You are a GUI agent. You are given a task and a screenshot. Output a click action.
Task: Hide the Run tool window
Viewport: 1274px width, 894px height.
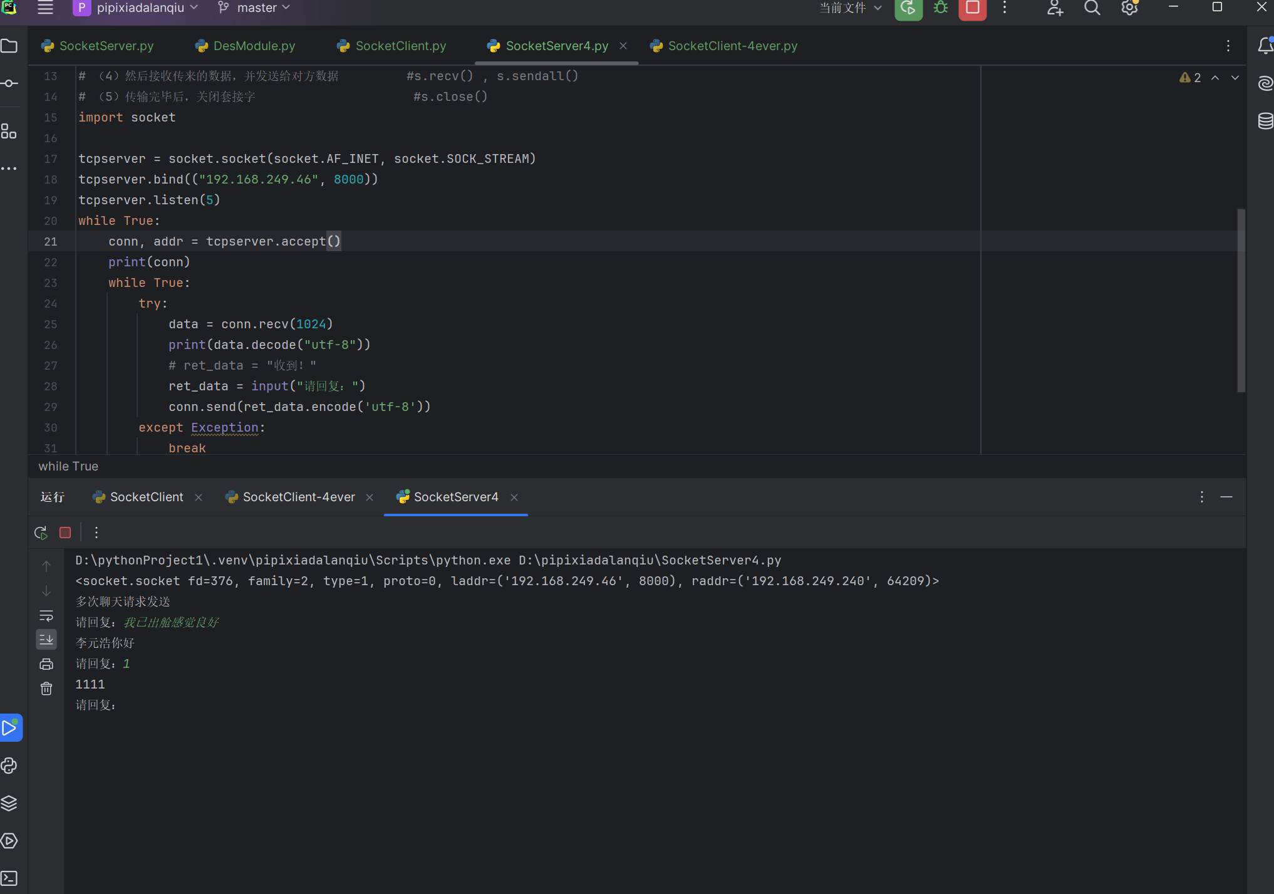coord(1226,497)
